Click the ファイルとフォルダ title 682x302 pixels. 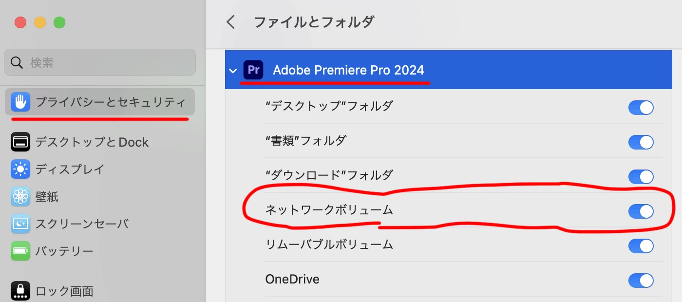[x=314, y=22]
